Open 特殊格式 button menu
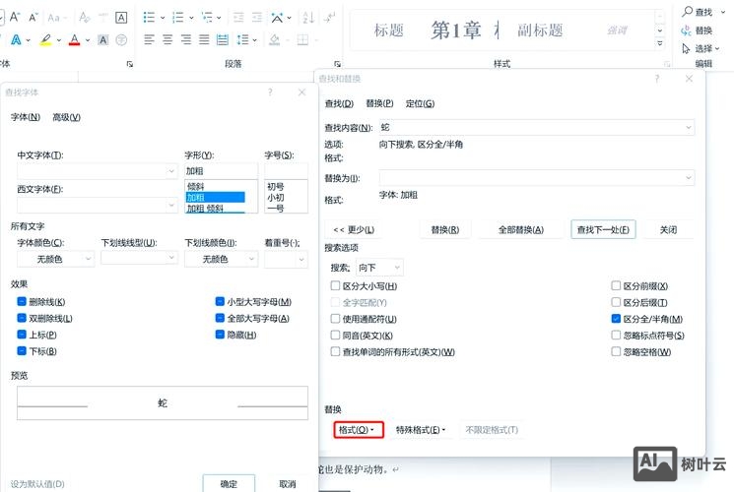734x492 pixels. [x=421, y=430]
